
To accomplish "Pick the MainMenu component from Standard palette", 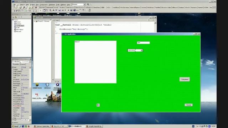I will (x=47, y=10).
